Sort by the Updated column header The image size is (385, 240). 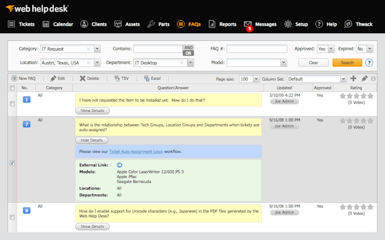pos(284,88)
